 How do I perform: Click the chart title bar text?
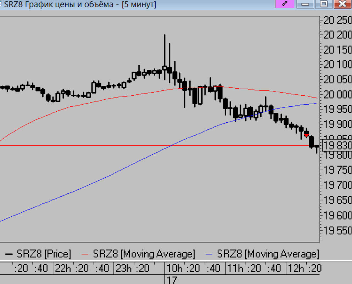click(80, 5)
